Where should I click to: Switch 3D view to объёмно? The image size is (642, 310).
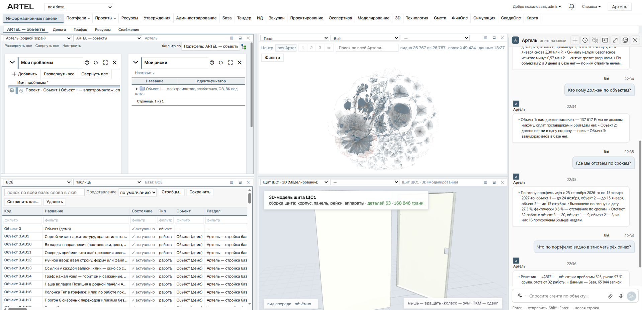[303, 304]
